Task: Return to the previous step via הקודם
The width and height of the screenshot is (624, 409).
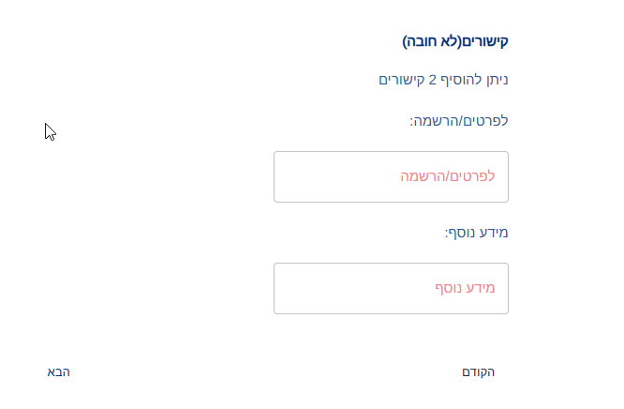Action: pos(478,372)
